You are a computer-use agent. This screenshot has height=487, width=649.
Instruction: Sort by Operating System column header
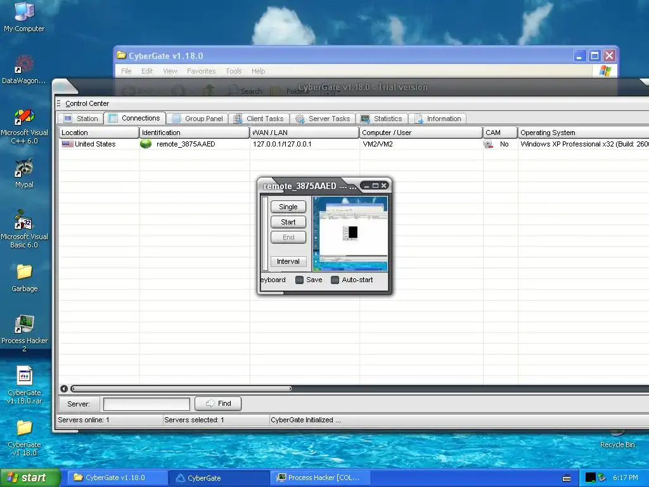click(x=583, y=133)
